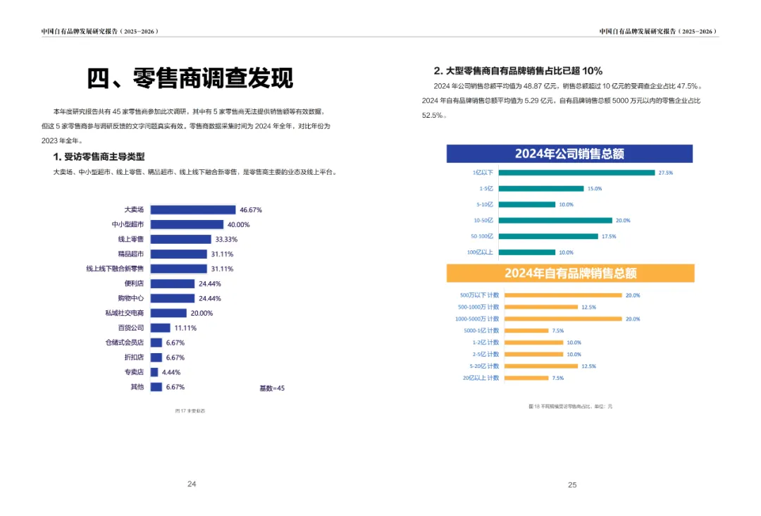
Task: Click the 5-20亿 计数 label
Action: (x=484, y=366)
